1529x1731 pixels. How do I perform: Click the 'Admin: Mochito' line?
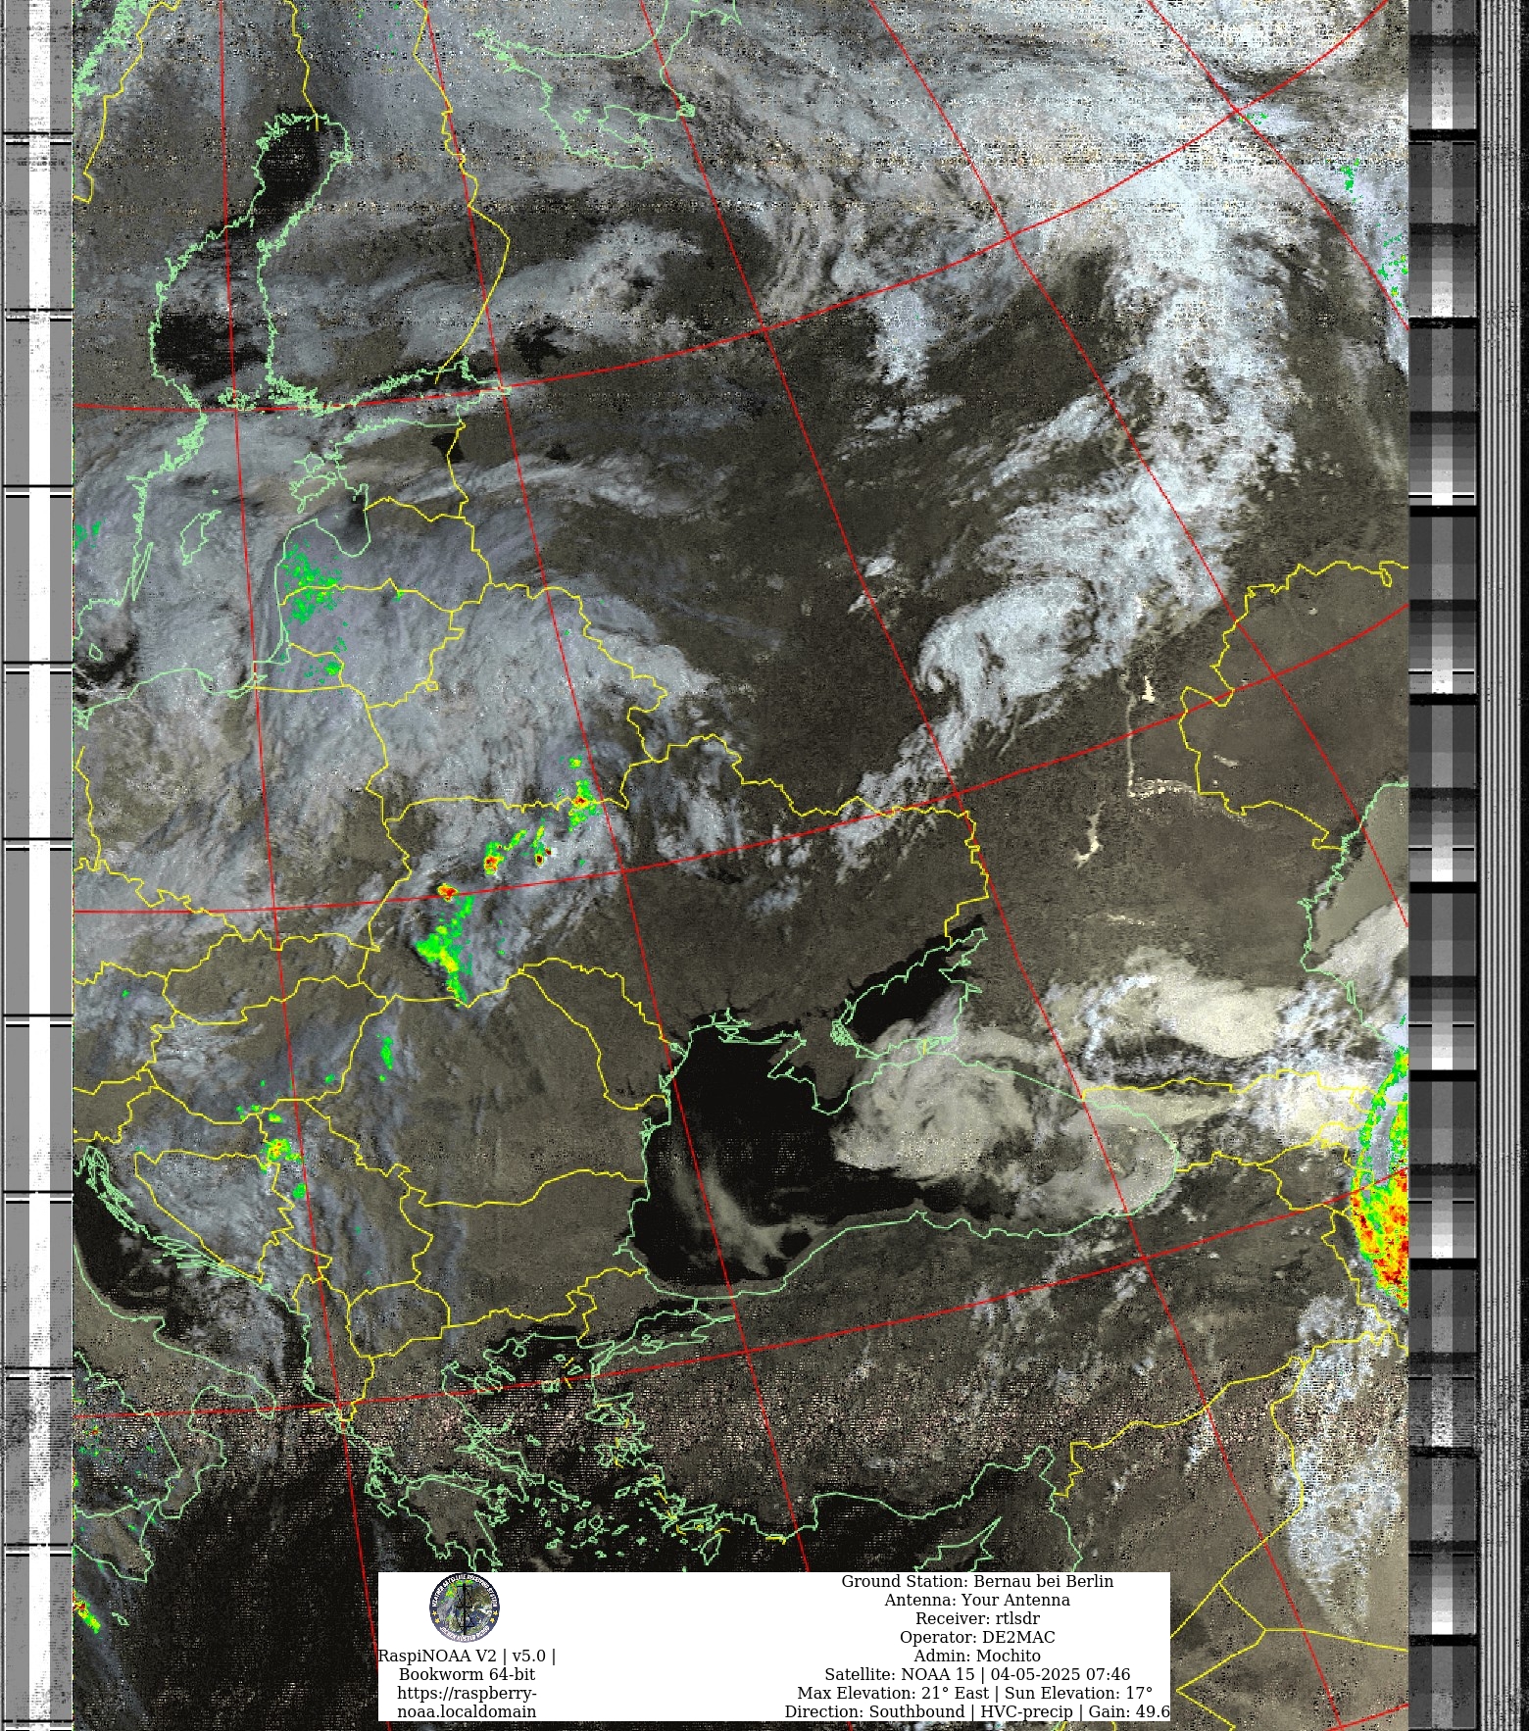tap(977, 1656)
